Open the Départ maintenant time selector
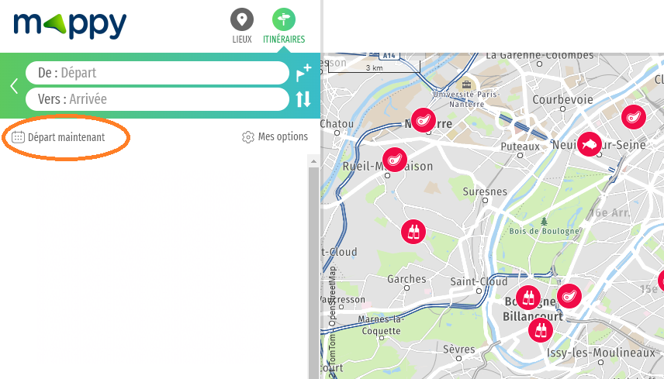 [58, 137]
